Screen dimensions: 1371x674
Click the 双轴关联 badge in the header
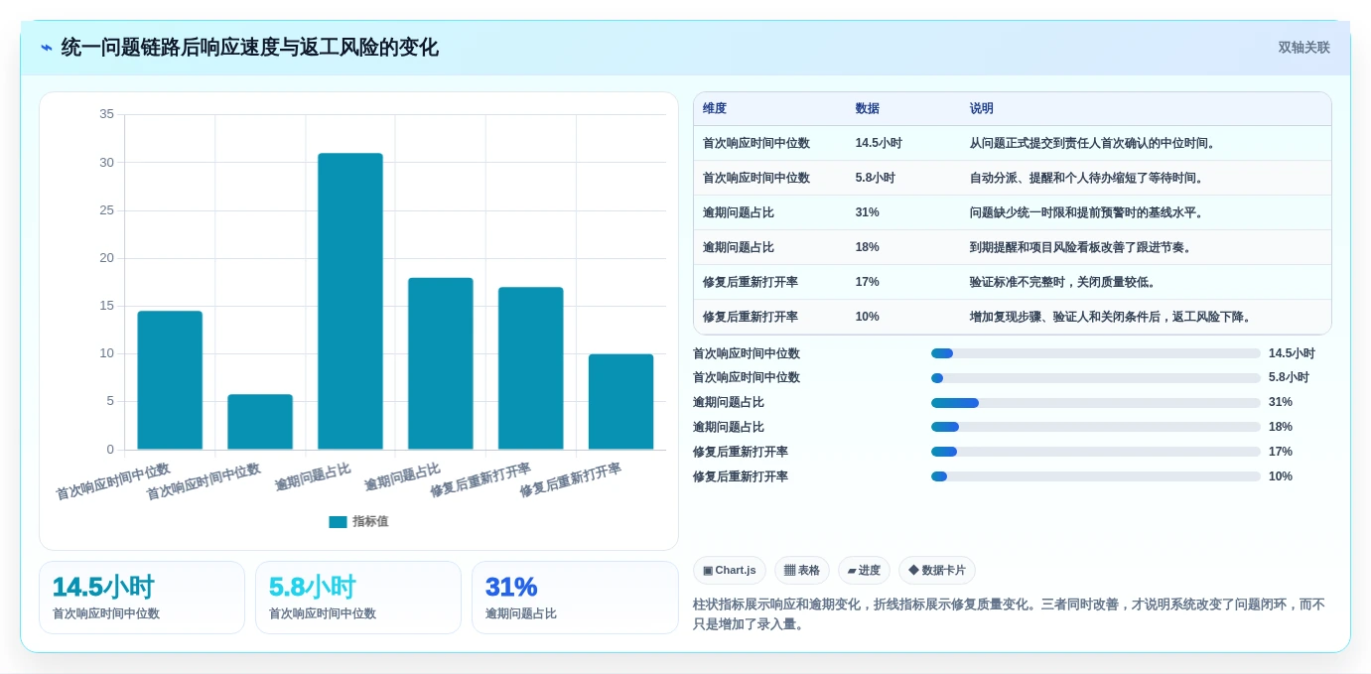(1303, 48)
